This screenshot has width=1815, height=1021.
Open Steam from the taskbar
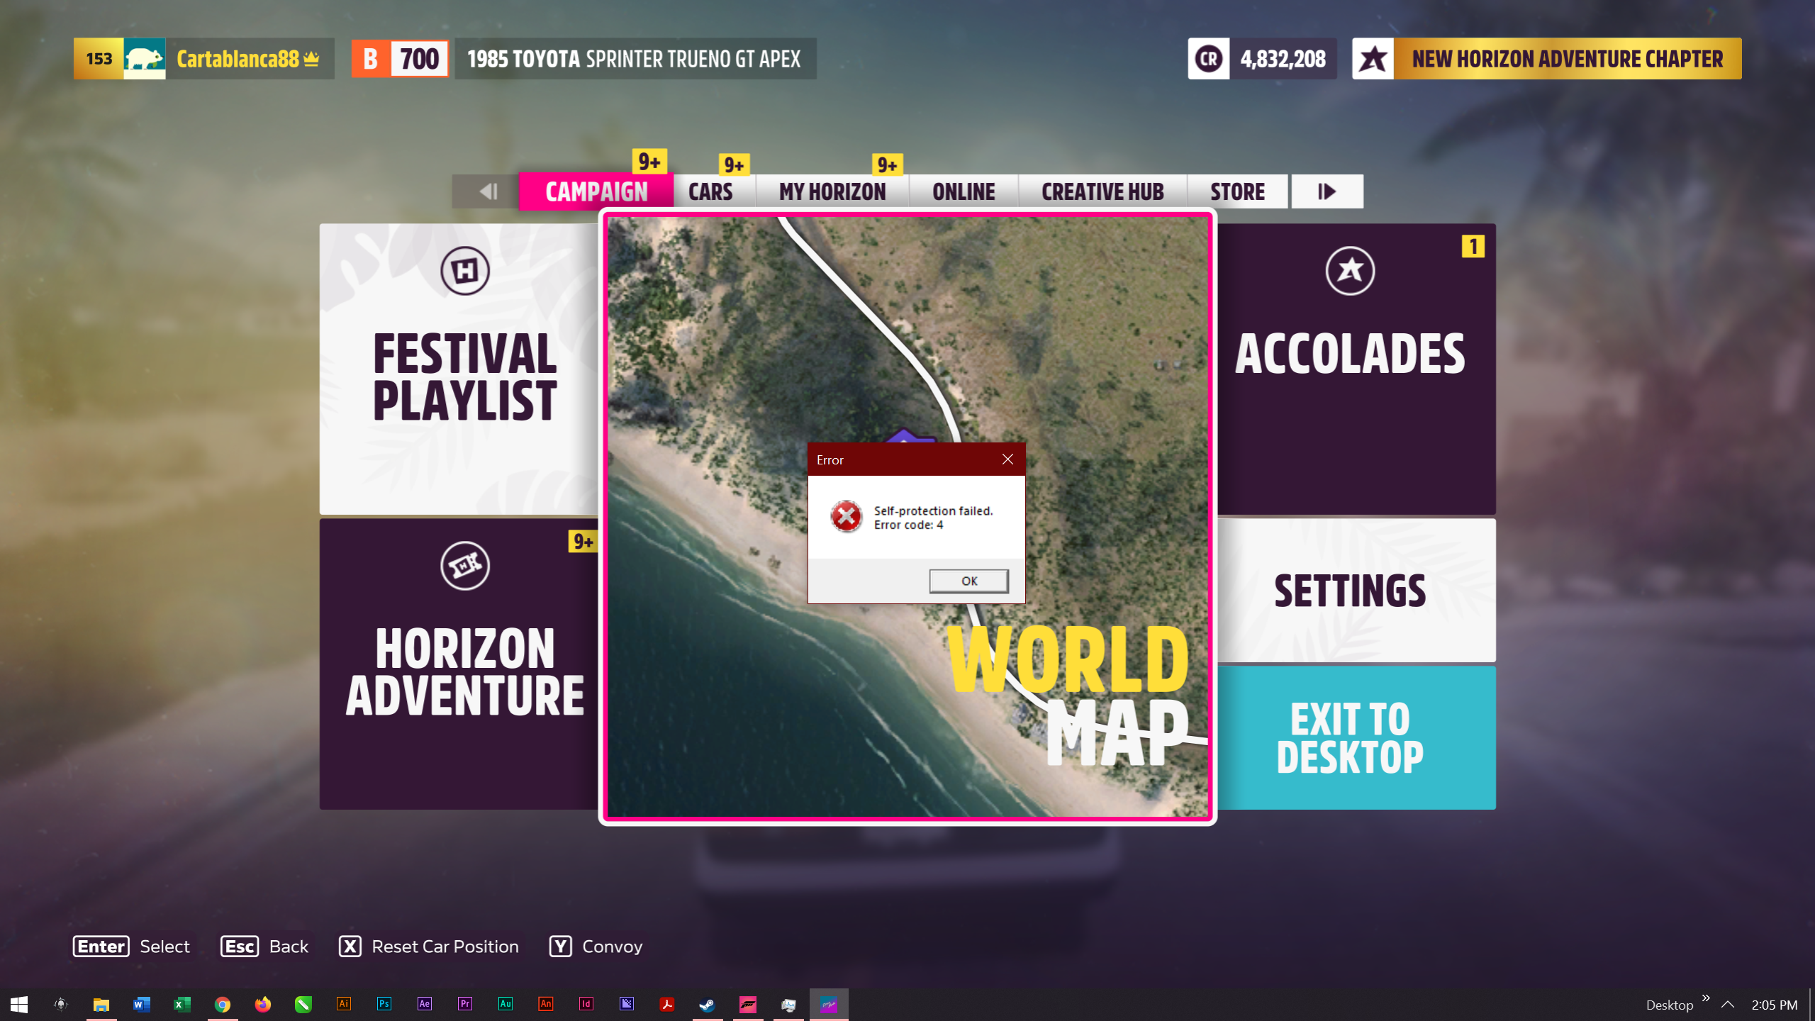click(707, 1004)
